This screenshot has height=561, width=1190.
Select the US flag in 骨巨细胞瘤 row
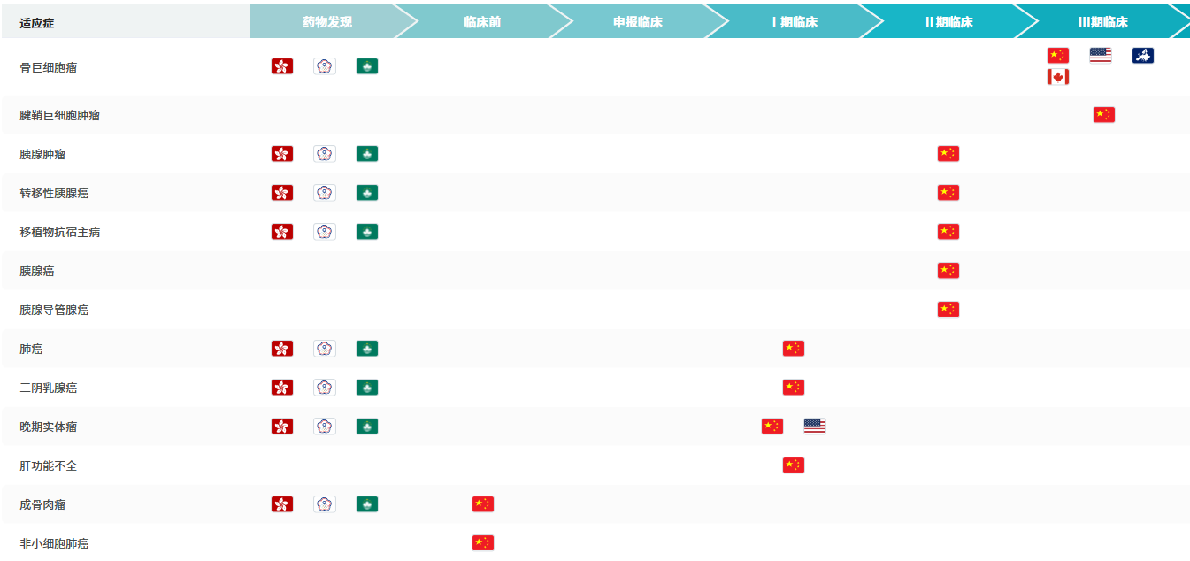pos(1101,56)
